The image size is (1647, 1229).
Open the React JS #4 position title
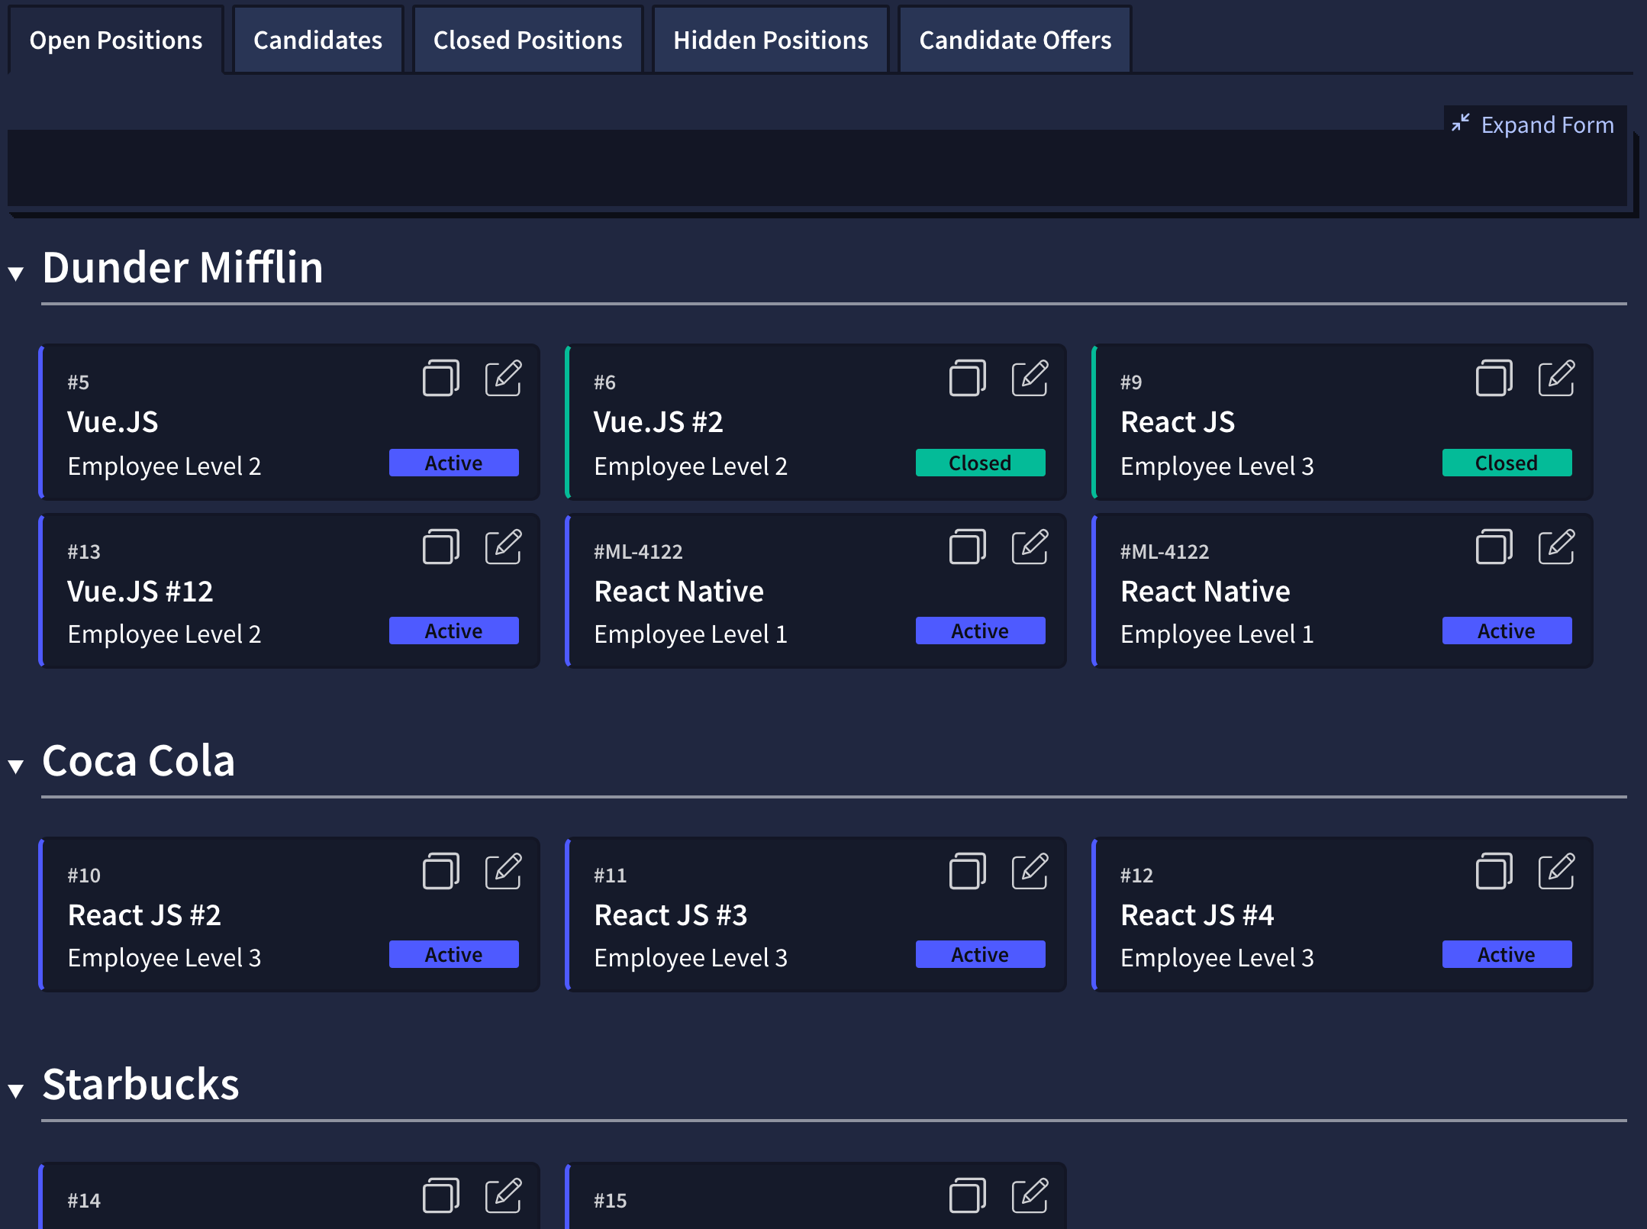tap(1197, 915)
